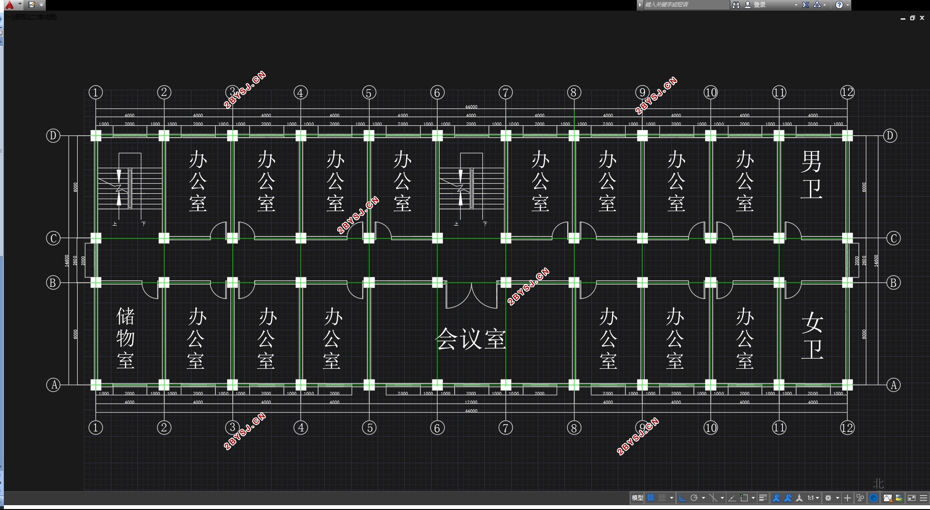Expand the help dropdown arrow
The width and height of the screenshot is (930, 510).
848,5
